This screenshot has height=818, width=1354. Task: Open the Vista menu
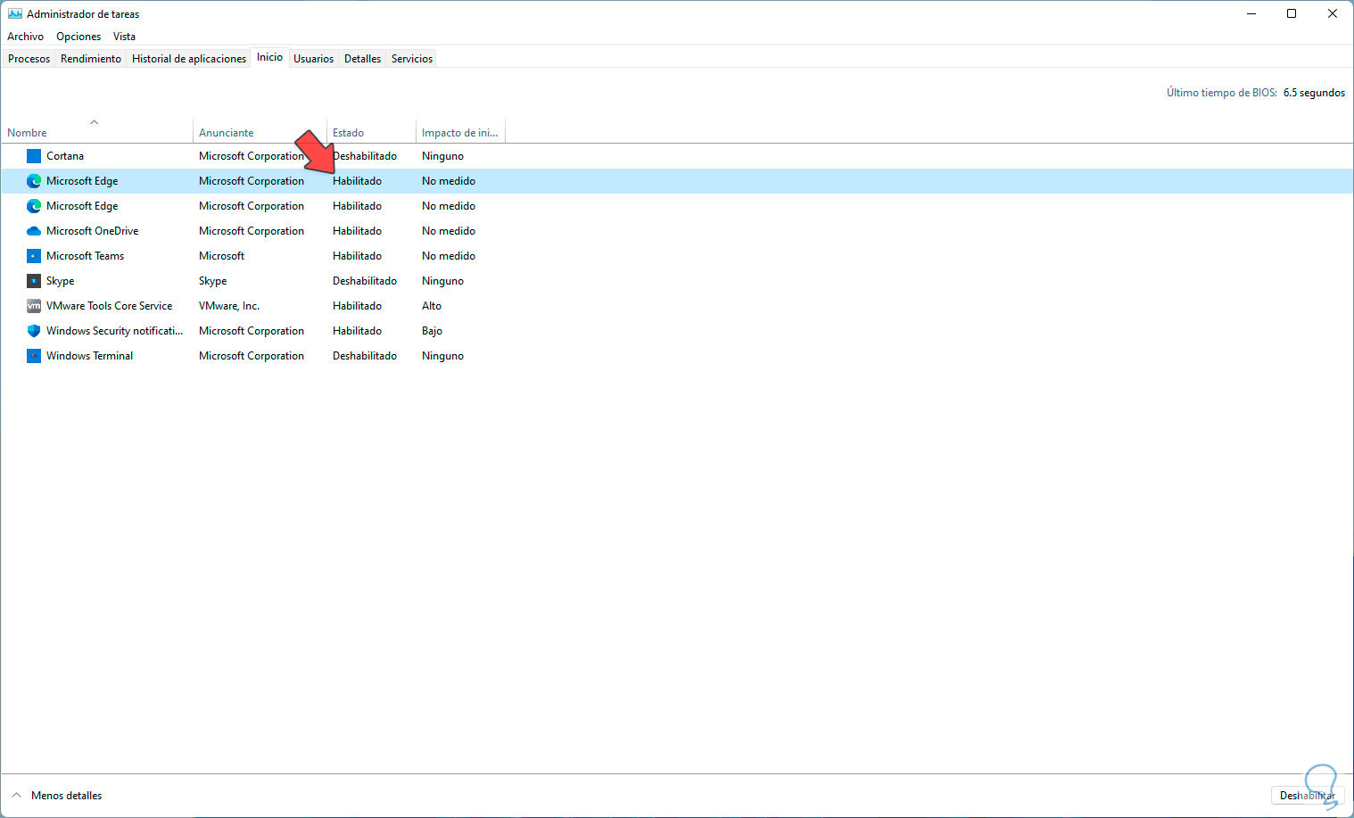[124, 37]
